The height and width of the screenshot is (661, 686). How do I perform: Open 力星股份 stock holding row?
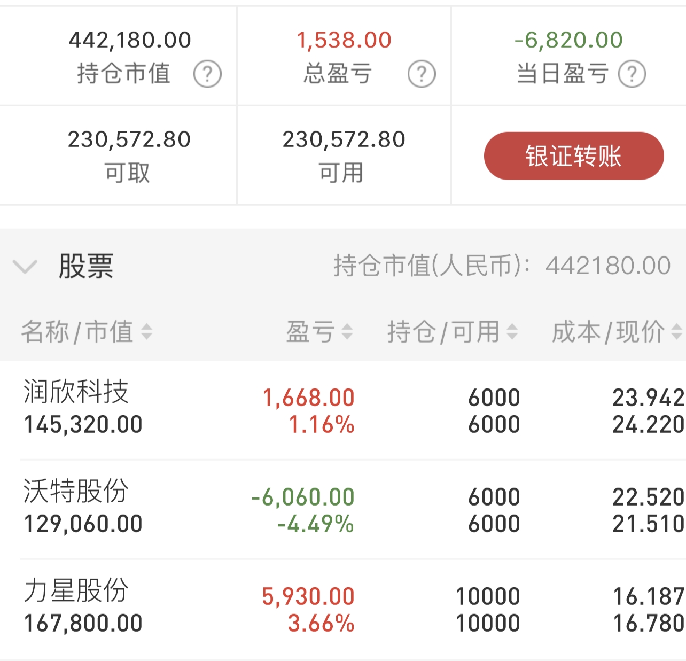pyautogui.click(x=343, y=609)
